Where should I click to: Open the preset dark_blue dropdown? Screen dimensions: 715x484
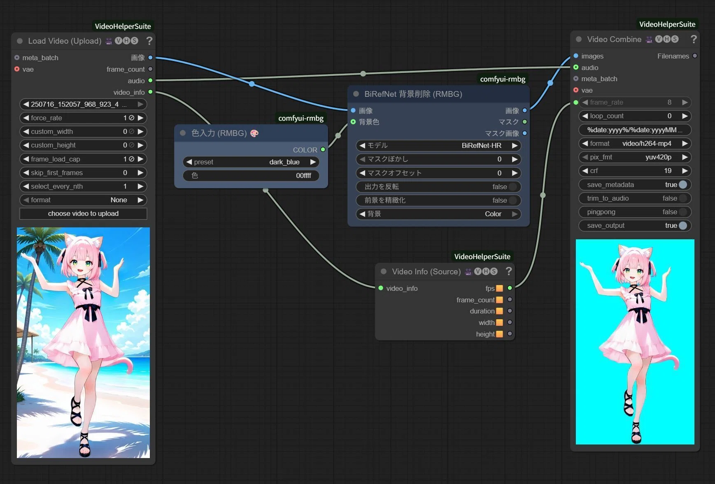(251, 162)
